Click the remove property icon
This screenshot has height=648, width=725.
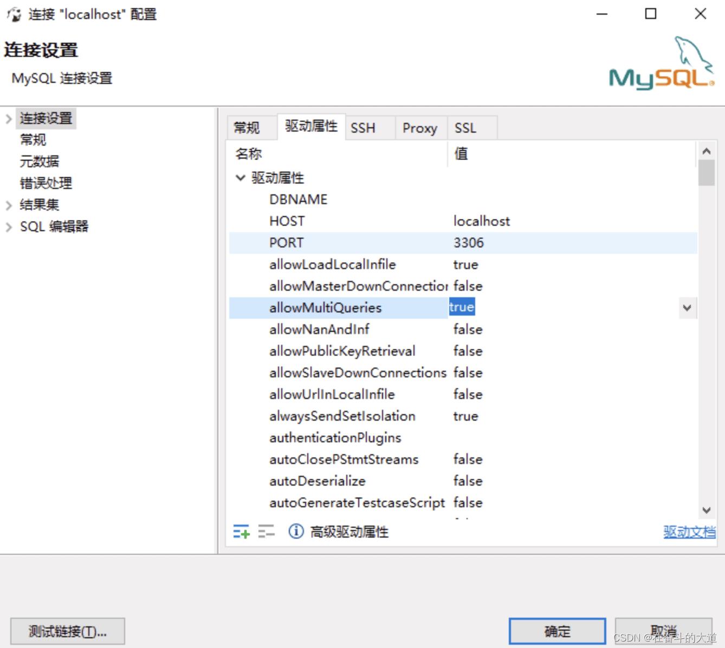266,532
